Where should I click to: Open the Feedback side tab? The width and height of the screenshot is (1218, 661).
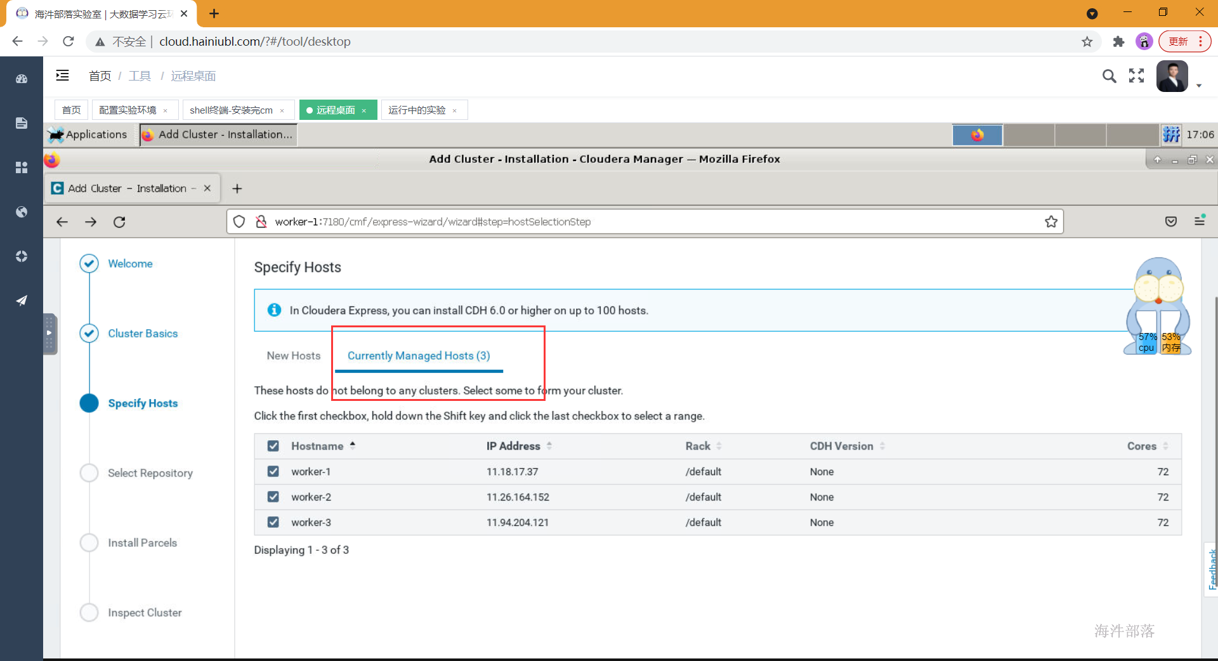coord(1212,570)
